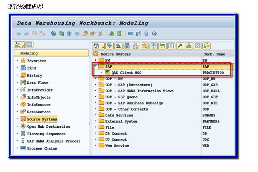
Task: Click the blue cube icon in the toolbar
Action: [69, 34]
